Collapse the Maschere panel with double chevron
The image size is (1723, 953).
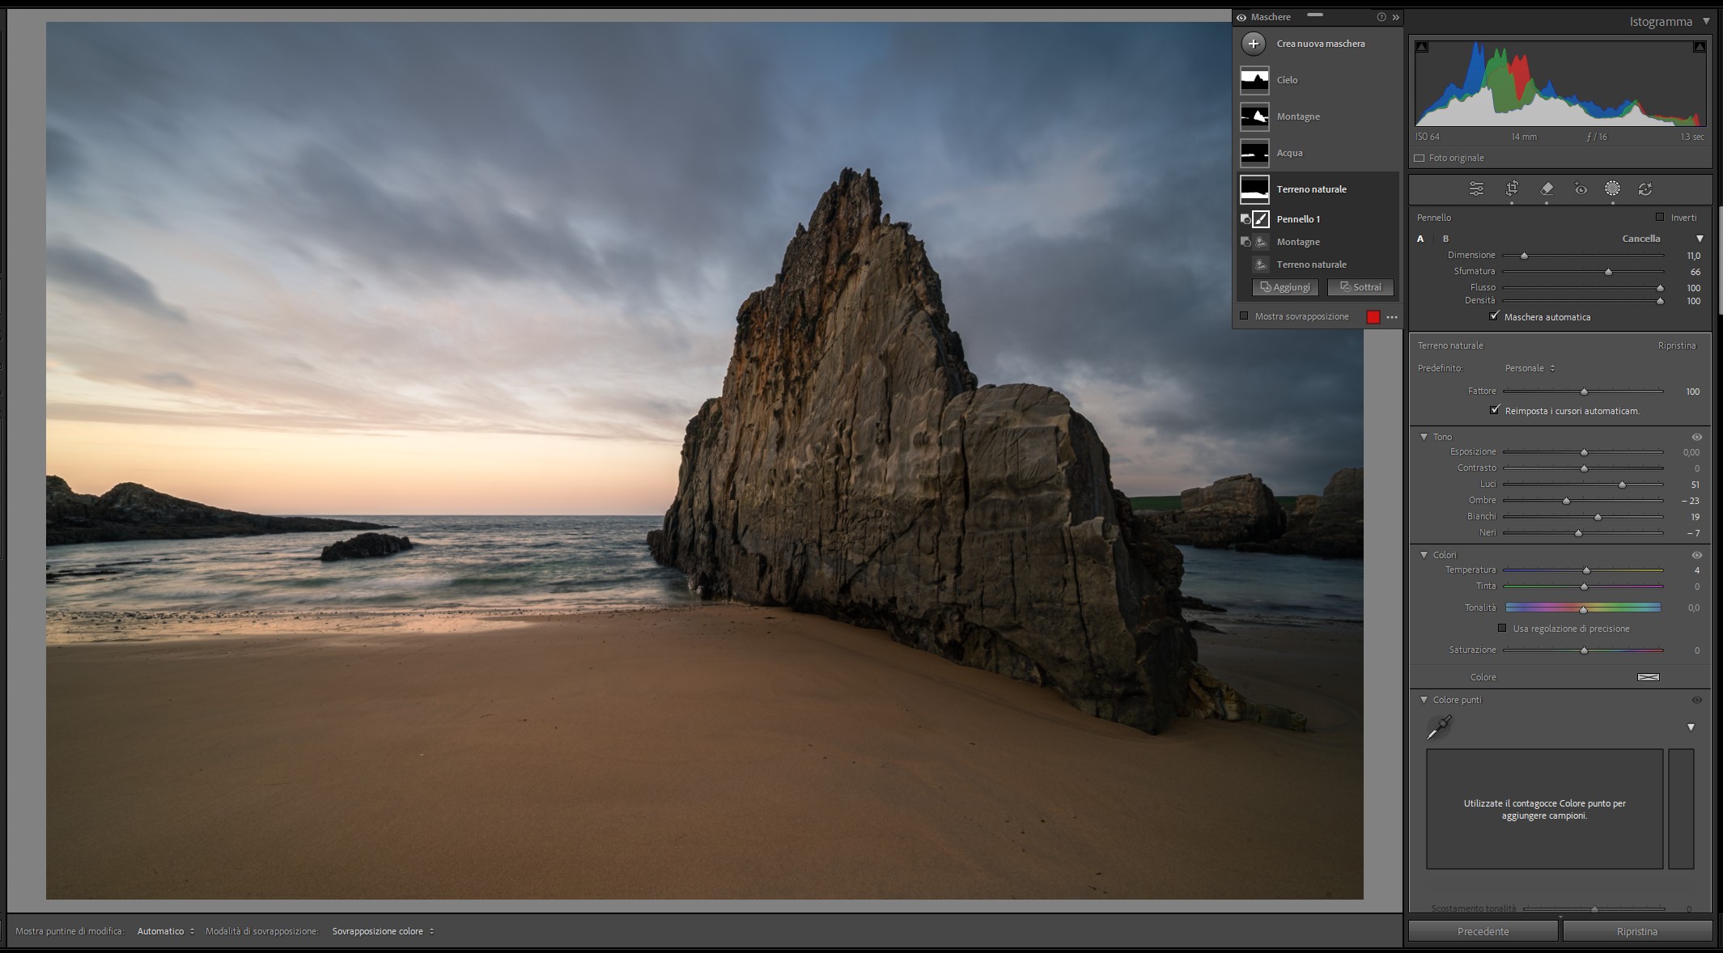tap(1396, 17)
